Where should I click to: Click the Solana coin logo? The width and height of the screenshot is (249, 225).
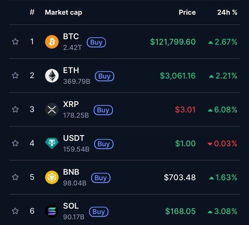pyautogui.click(x=52, y=211)
